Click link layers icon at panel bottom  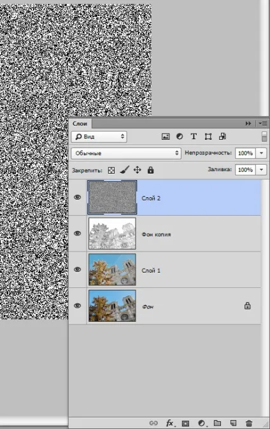[153, 423]
